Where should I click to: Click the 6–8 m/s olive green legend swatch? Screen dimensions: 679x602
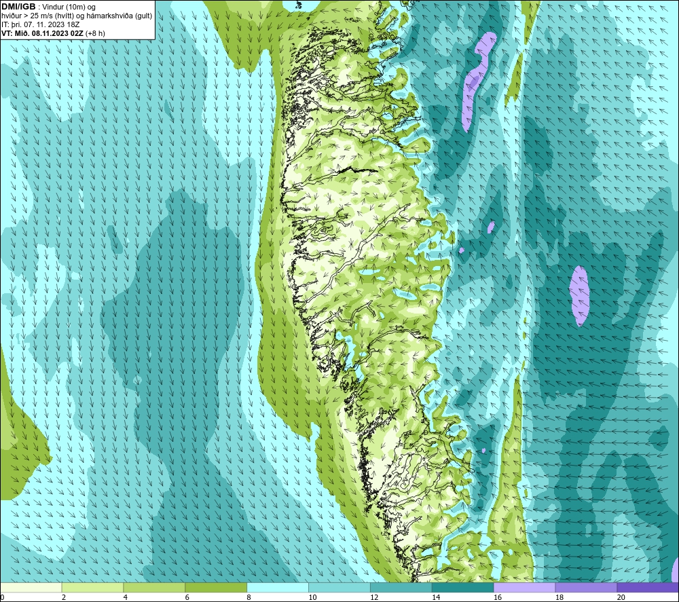coord(216,588)
